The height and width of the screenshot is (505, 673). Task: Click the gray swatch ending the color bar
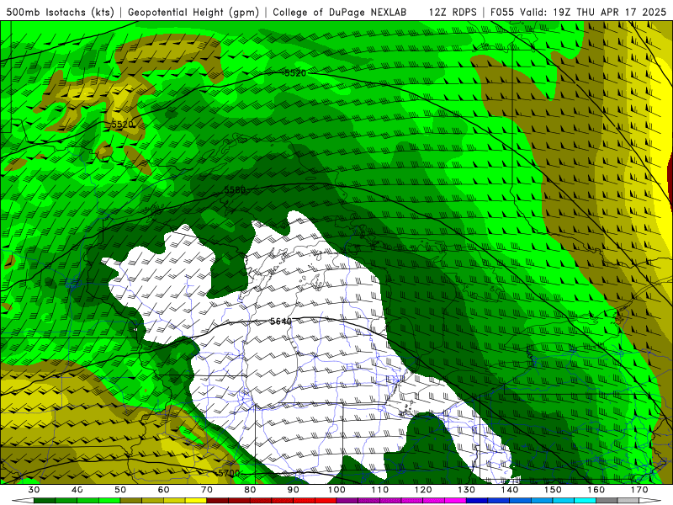click(628, 501)
